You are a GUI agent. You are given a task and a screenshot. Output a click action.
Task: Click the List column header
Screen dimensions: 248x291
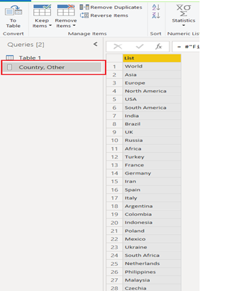152,58
